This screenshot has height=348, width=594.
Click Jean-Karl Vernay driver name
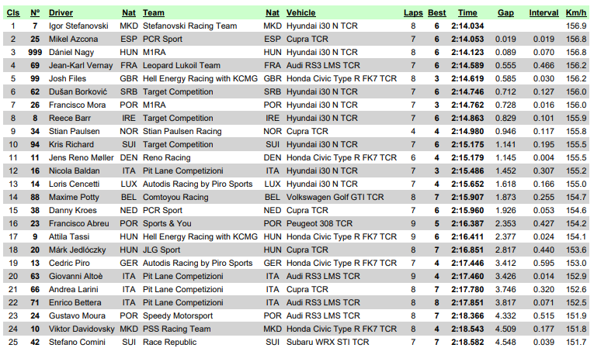[x=79, y=65]
